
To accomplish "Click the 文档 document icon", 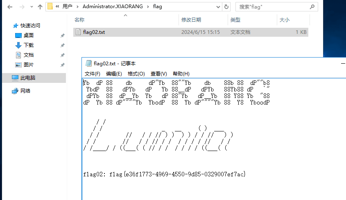I will click(18, 55).
